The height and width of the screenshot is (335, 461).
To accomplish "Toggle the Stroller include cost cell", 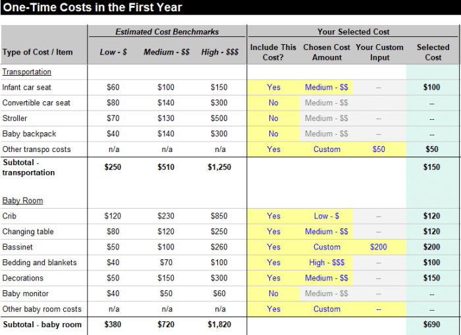I will pyautogui.click(x=273, y=118).
